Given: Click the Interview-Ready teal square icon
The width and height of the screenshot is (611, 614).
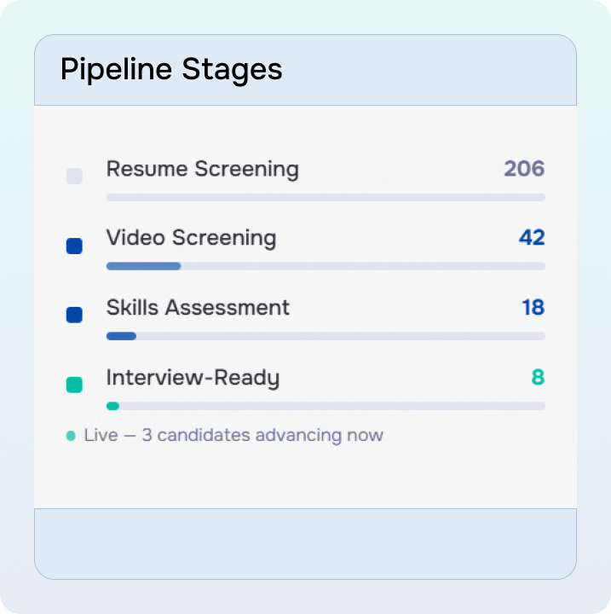Looking at the screenshot, I should pyautogui.click(x=74, y=385).
